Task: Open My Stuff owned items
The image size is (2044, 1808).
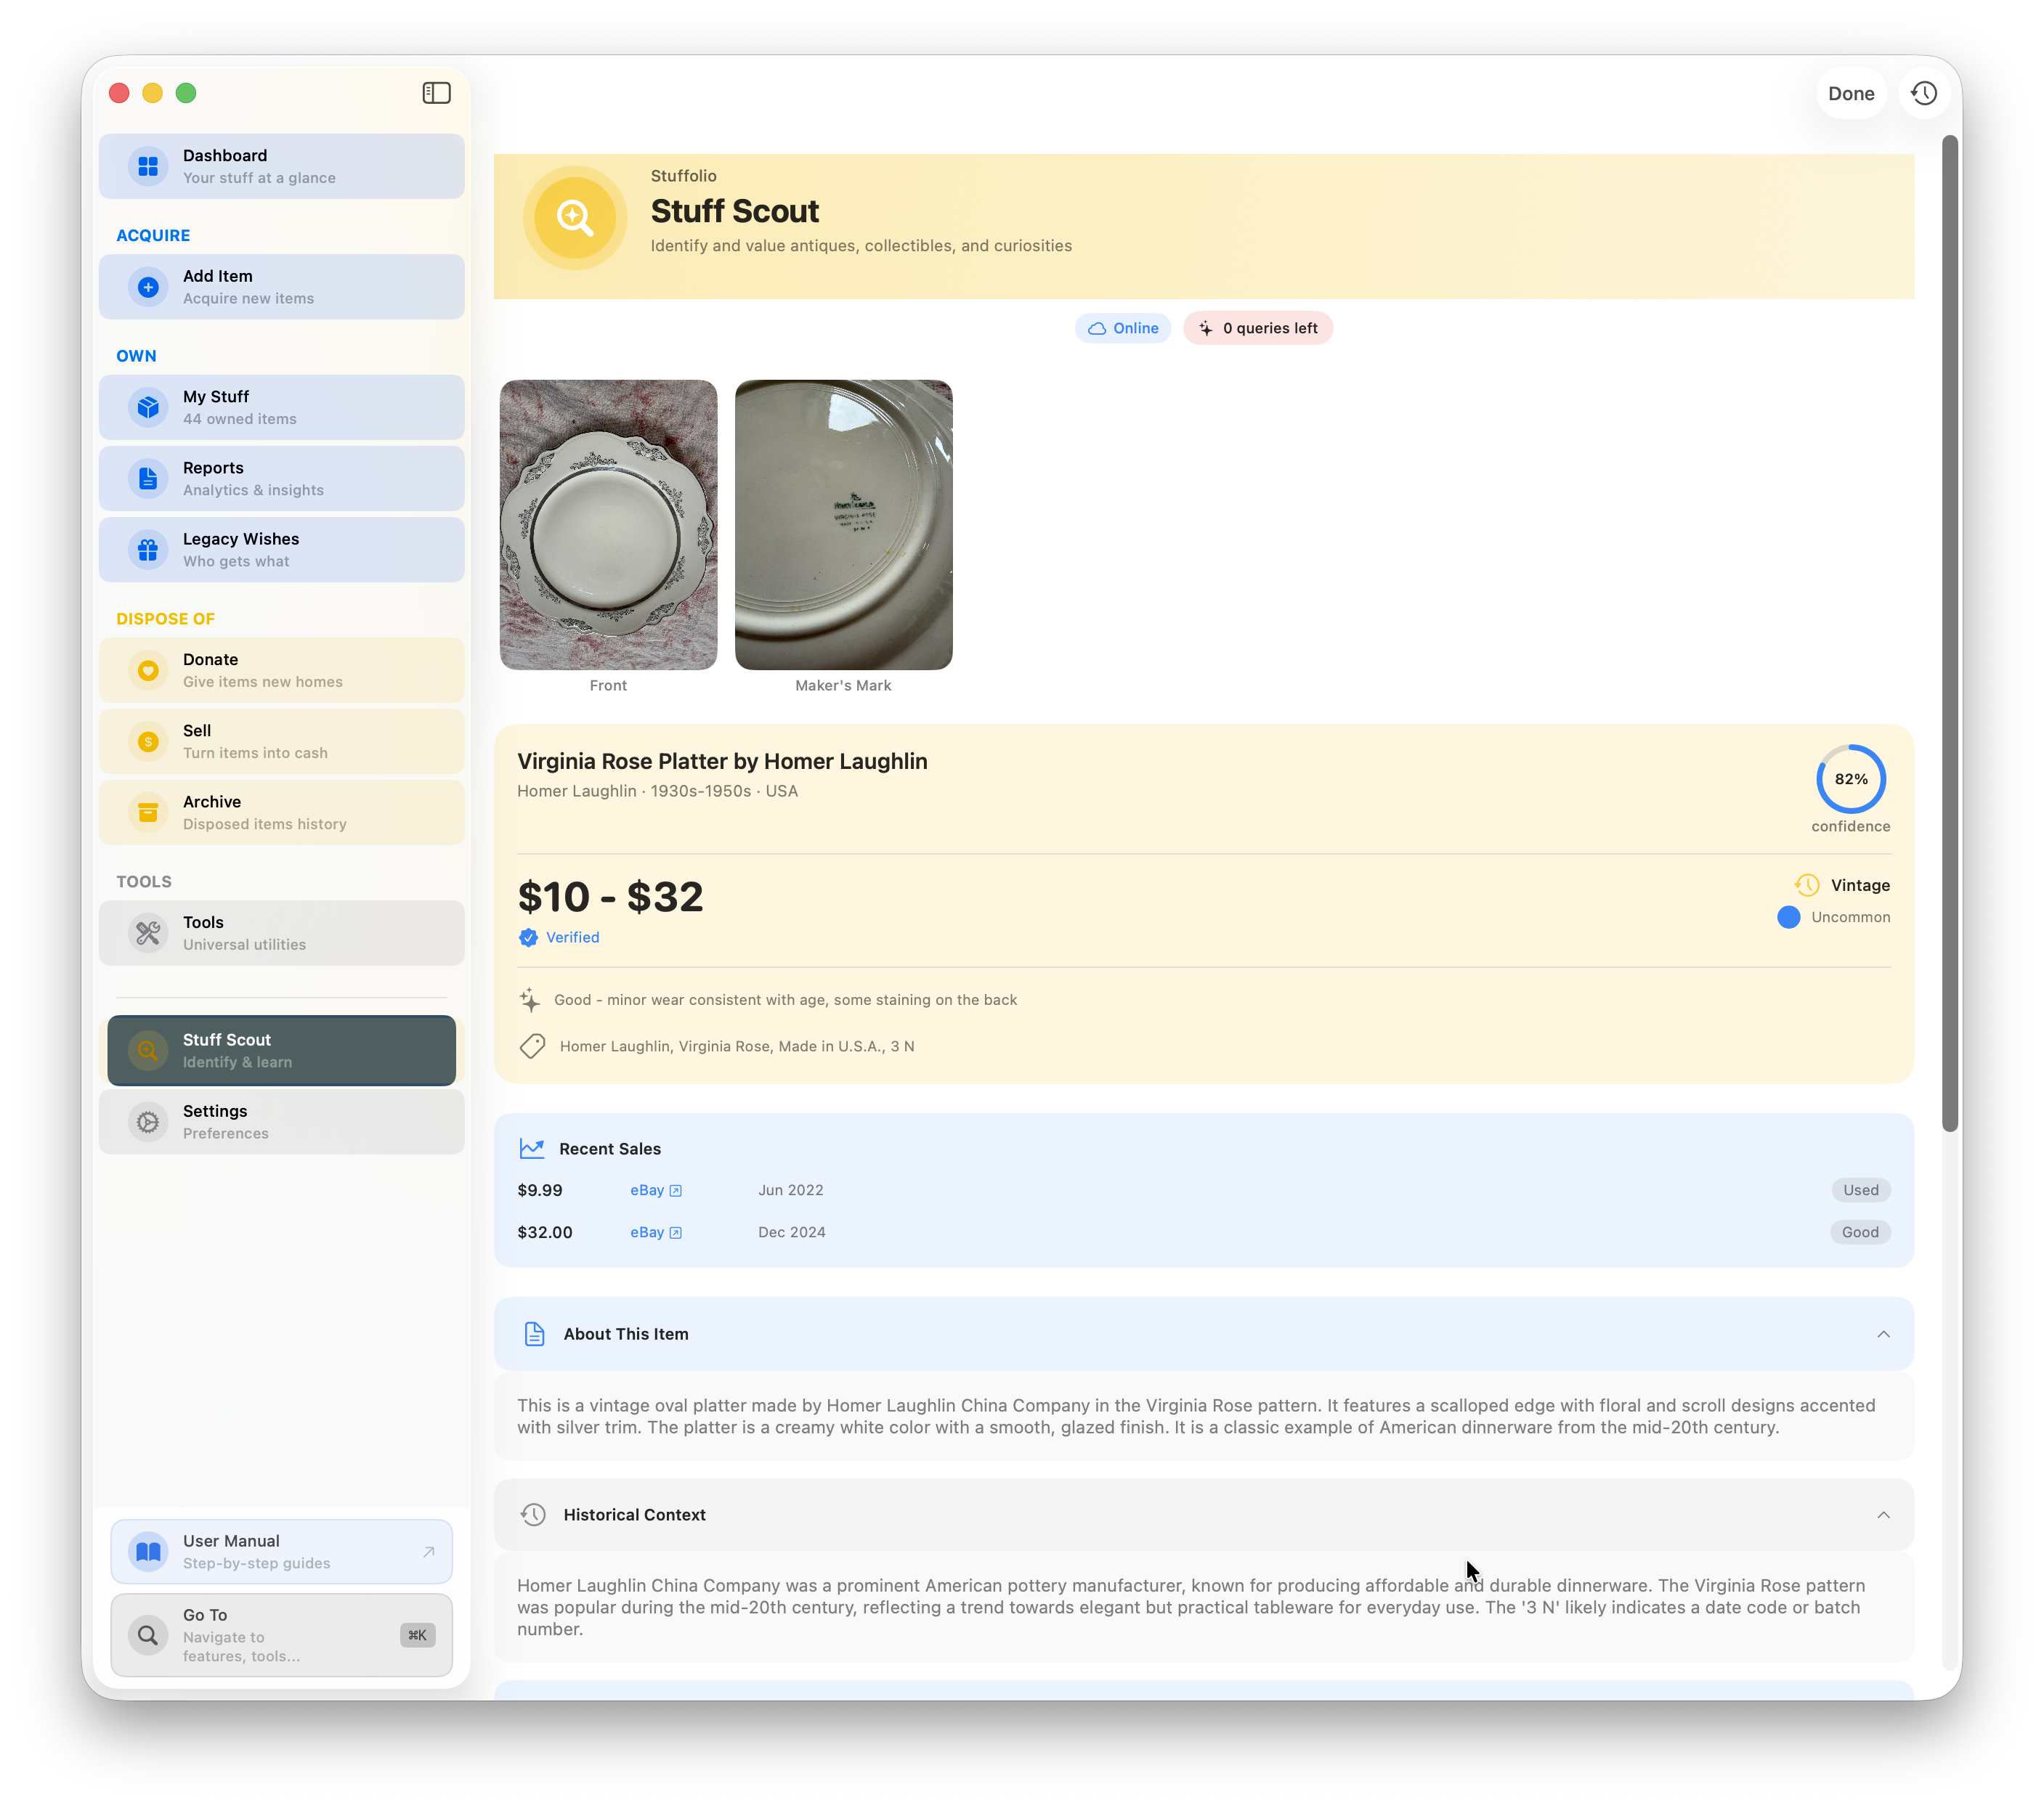Action: click(281, 407)
